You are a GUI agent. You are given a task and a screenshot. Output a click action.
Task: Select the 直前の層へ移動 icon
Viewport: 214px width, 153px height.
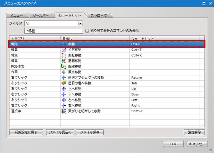point(64,83)
